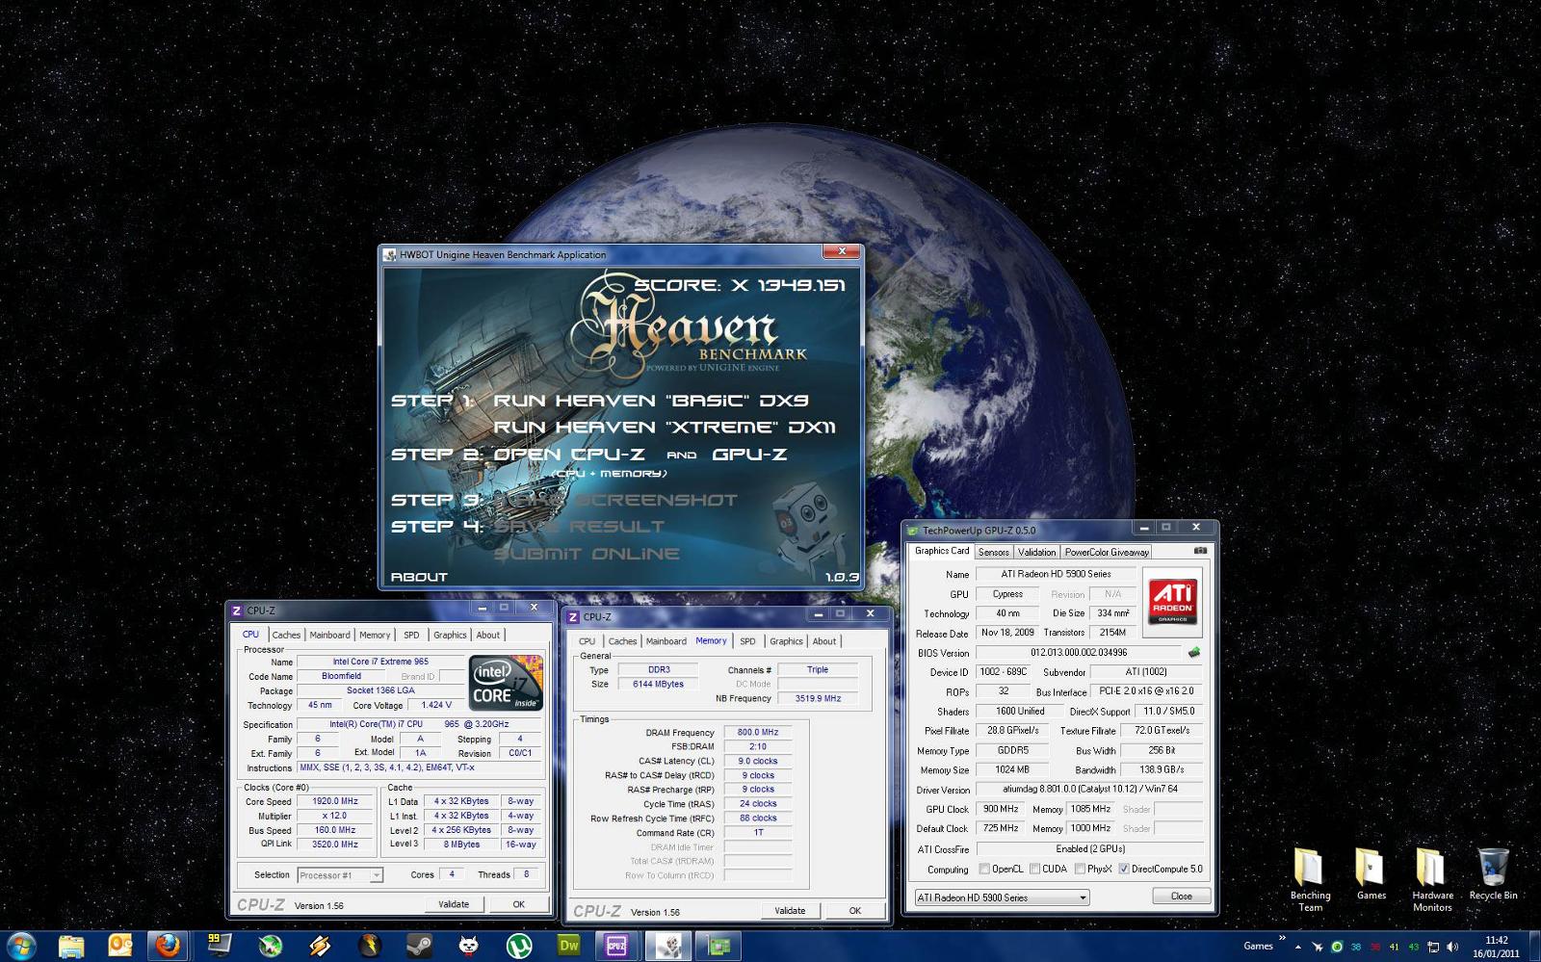Open About in the Heaven Benchmark window
The image size is (1541, 962).
coord(419,577)
